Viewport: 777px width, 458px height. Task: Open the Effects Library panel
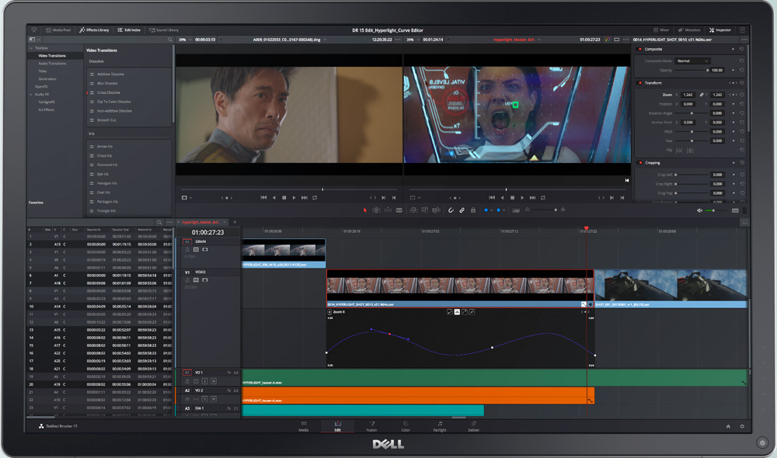pyautogui.click(x=94, y=30)
